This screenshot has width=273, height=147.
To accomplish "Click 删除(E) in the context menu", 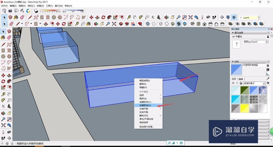I will 148,84.
